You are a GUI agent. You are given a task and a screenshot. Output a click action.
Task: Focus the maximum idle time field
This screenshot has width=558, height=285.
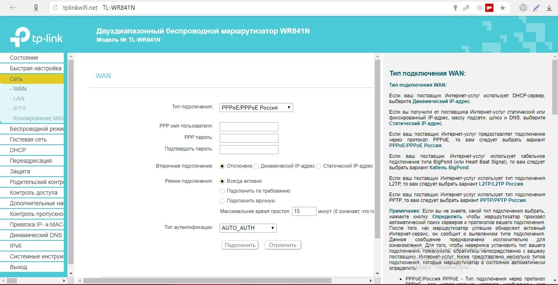click(304, 211)
